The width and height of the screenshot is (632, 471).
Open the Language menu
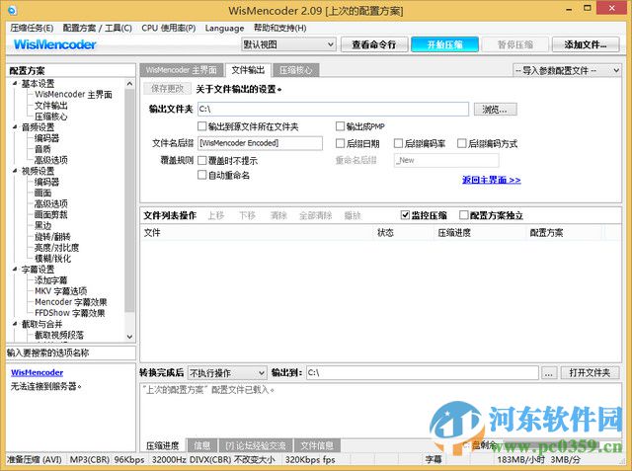(224, 28)
